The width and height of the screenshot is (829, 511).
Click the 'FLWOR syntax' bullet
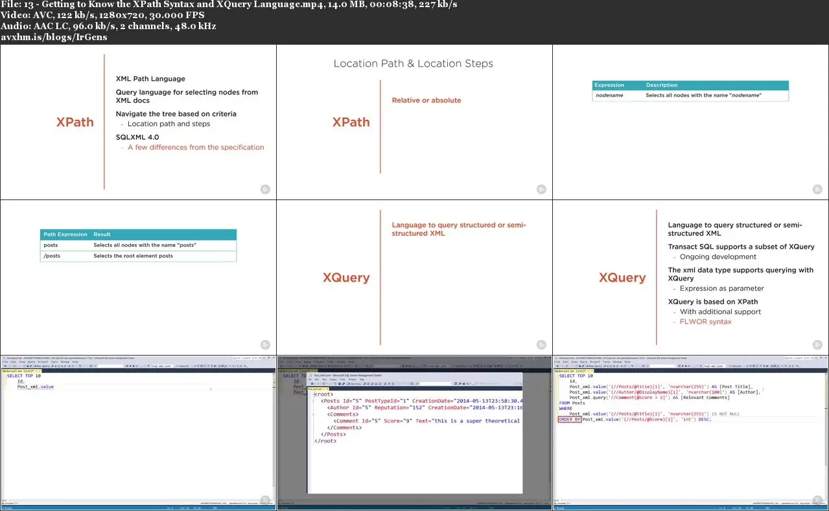pyautogui.click(x=705, y=322)
